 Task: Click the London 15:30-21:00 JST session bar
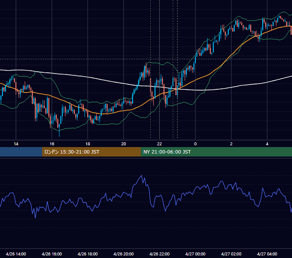tap(91, 152)
